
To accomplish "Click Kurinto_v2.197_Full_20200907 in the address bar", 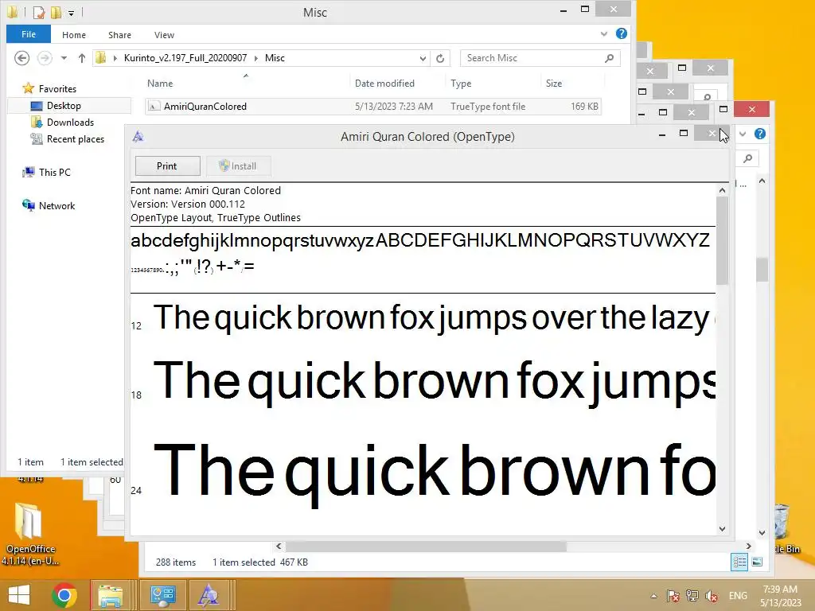I will [x=185, y=57].
